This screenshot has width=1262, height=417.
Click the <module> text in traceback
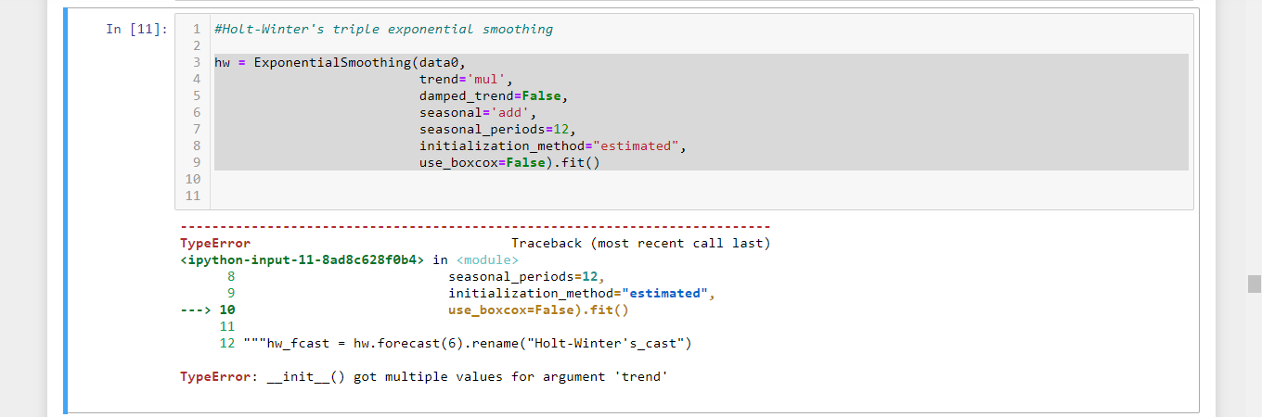click(x=488, y=260)
